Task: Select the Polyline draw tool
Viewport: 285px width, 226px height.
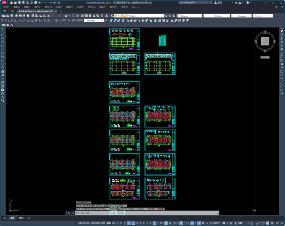Action: tap(2, 38)
